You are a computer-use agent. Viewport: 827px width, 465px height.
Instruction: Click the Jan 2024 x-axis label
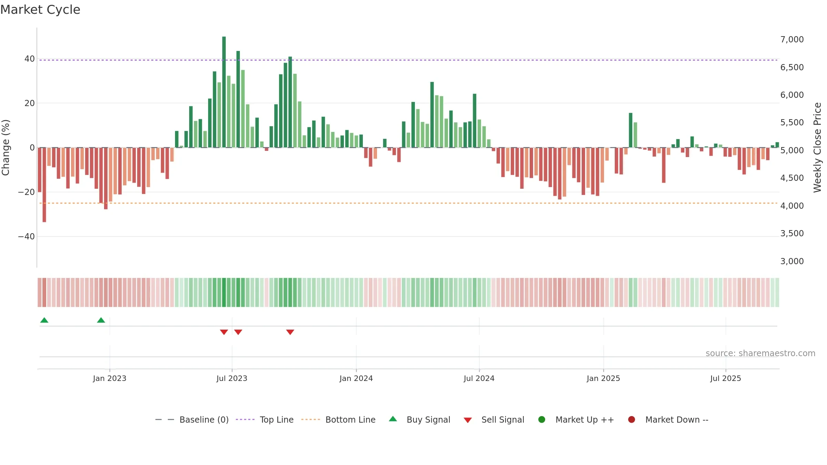(356, 378)
